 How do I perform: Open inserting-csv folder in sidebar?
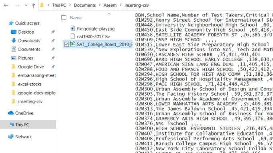click(x=30, y=102)
